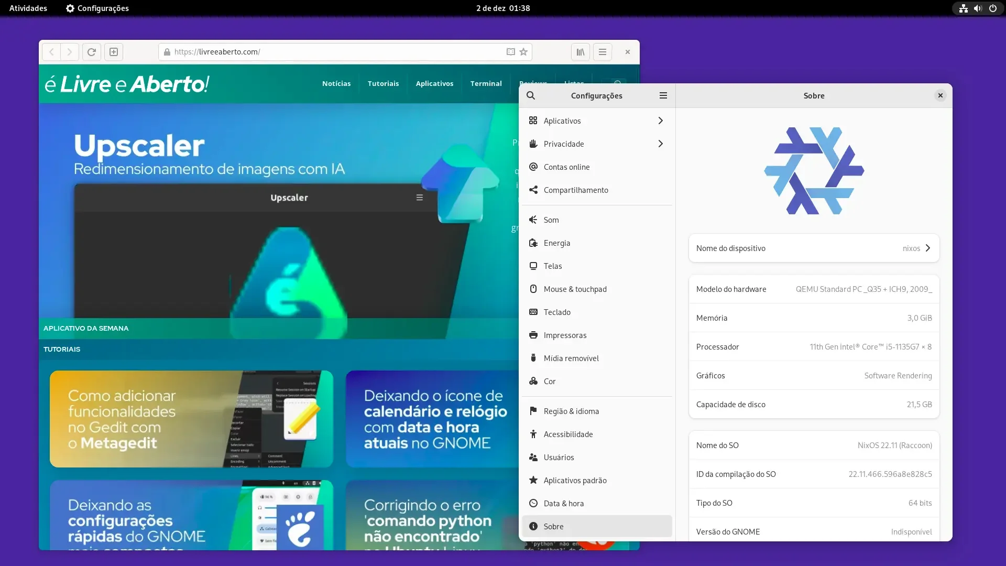Click the volume icon in top bar
1006x566 pixels.
pyautogui.click(x=978, y=8)
